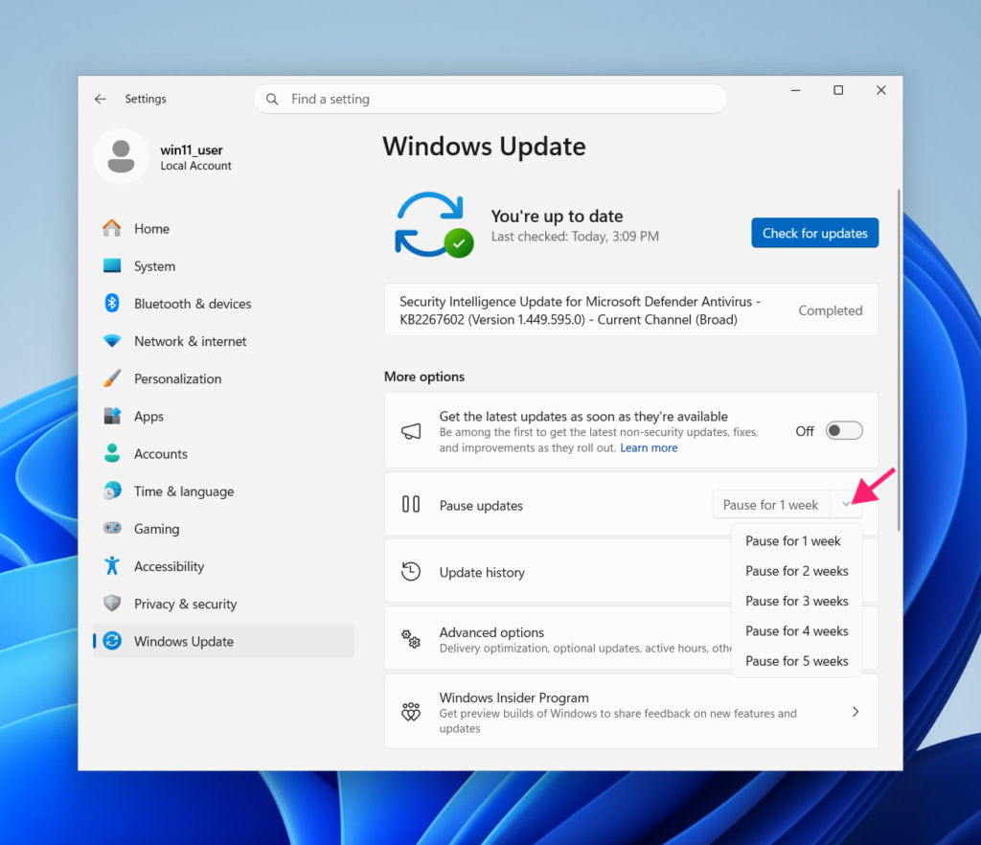Open Advanced options row

[x=631, y=639]
